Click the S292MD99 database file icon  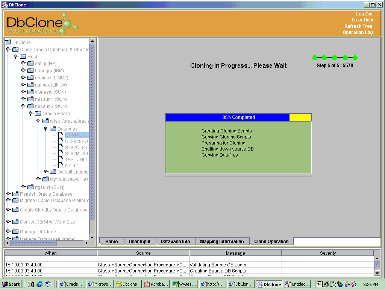[x=61, y=153]
